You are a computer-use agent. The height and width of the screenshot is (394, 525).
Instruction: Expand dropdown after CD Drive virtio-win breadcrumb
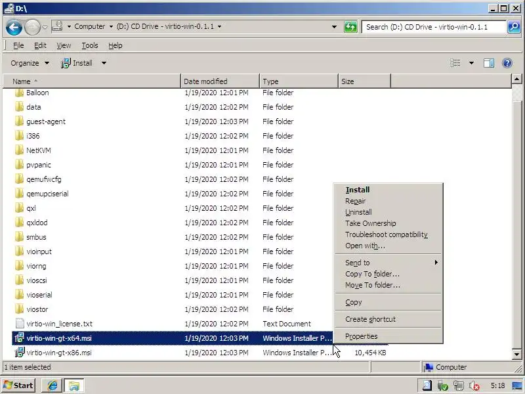coord(220,26)
